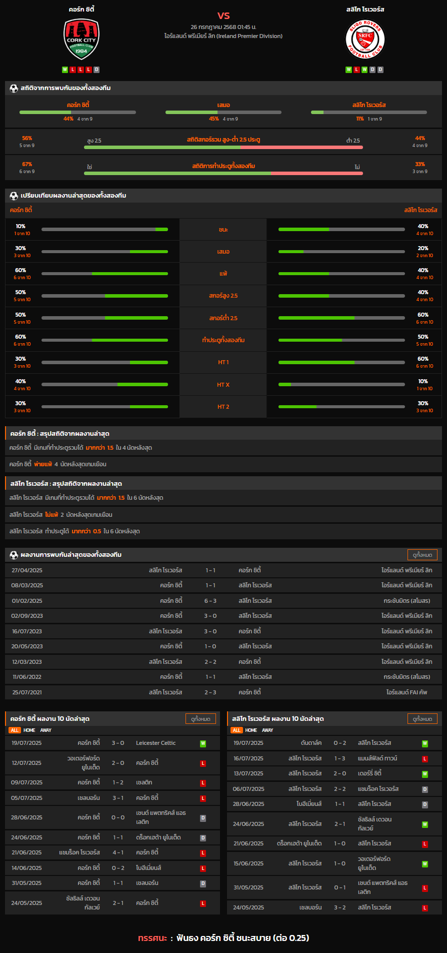Click the Sligo Rovers 11% head-to-head win bar

tap(369, 112)
